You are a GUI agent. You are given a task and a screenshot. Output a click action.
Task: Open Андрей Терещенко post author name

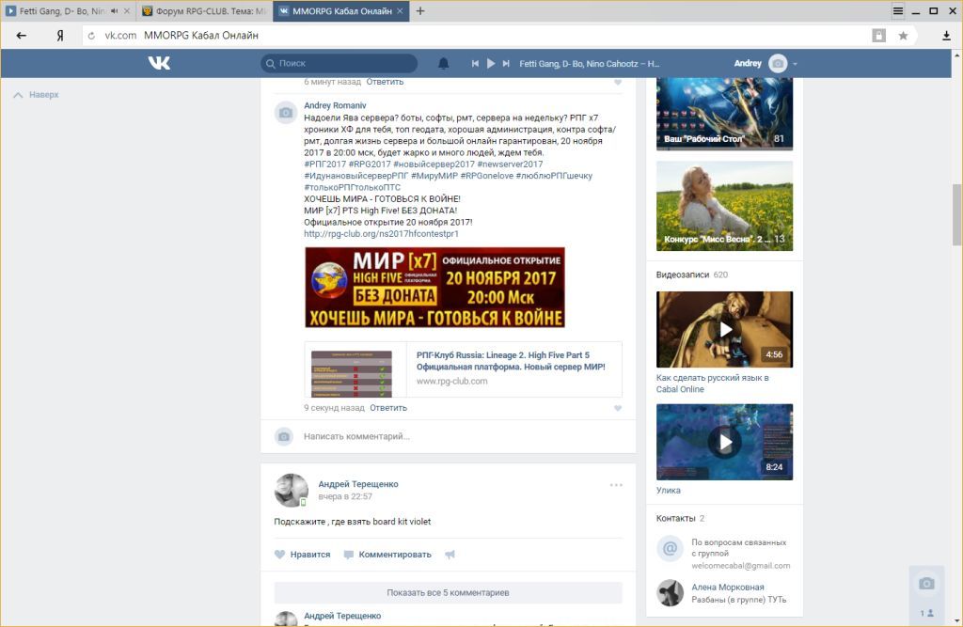pos(358,484)
